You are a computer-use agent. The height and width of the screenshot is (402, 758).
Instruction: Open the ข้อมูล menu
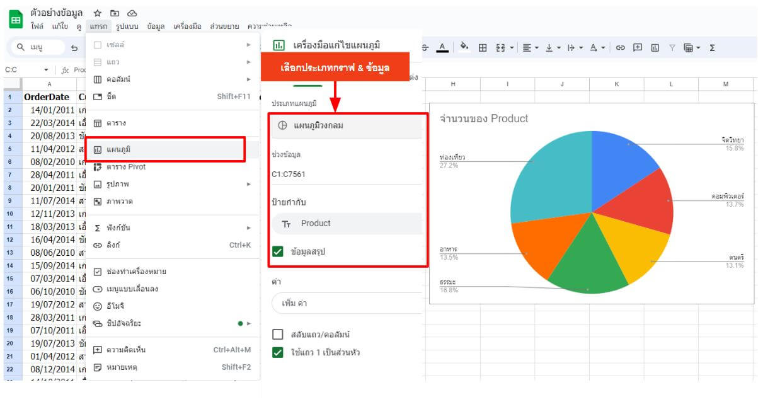tap(156, 26)
